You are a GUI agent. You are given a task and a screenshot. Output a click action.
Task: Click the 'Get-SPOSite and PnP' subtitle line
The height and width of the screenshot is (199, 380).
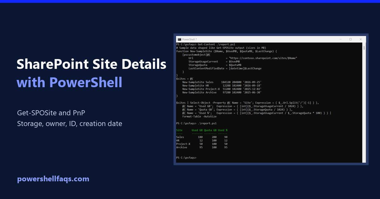pos(51,113)
